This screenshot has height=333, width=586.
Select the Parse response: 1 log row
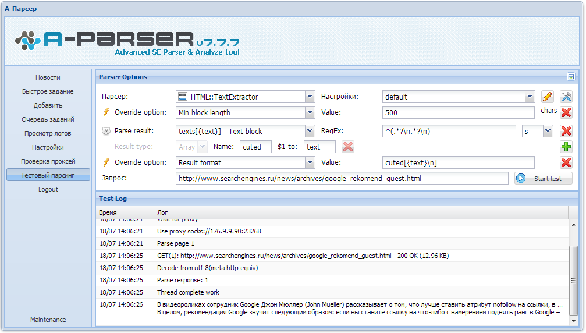pyautogui.click(x=333, y=280)
